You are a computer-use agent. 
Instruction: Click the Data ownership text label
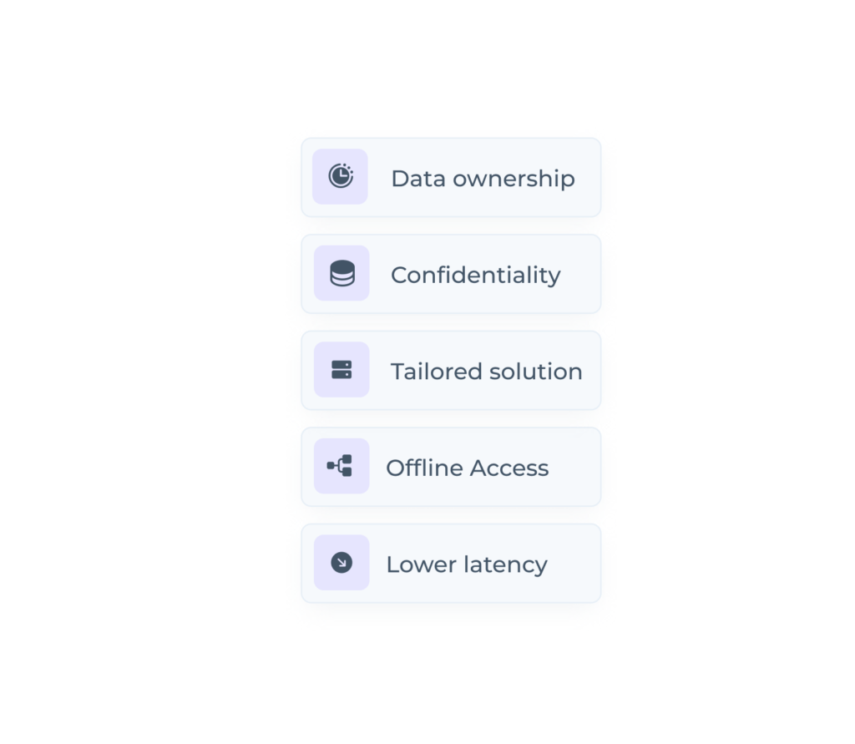[x=483, y=178]
